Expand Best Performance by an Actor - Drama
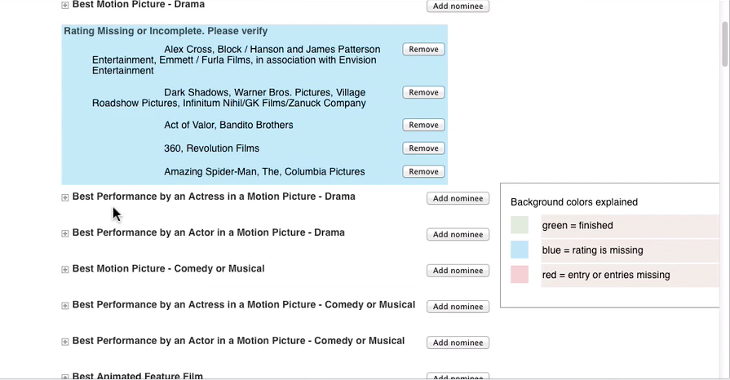This screenshot has height=380, width=730. (x=65, y=234)
